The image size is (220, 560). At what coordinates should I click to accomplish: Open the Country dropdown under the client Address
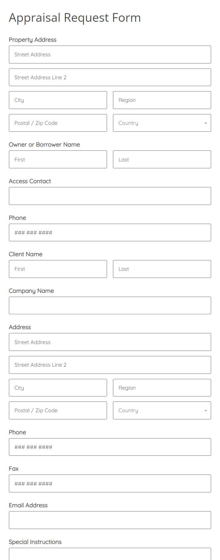(162, 410)
